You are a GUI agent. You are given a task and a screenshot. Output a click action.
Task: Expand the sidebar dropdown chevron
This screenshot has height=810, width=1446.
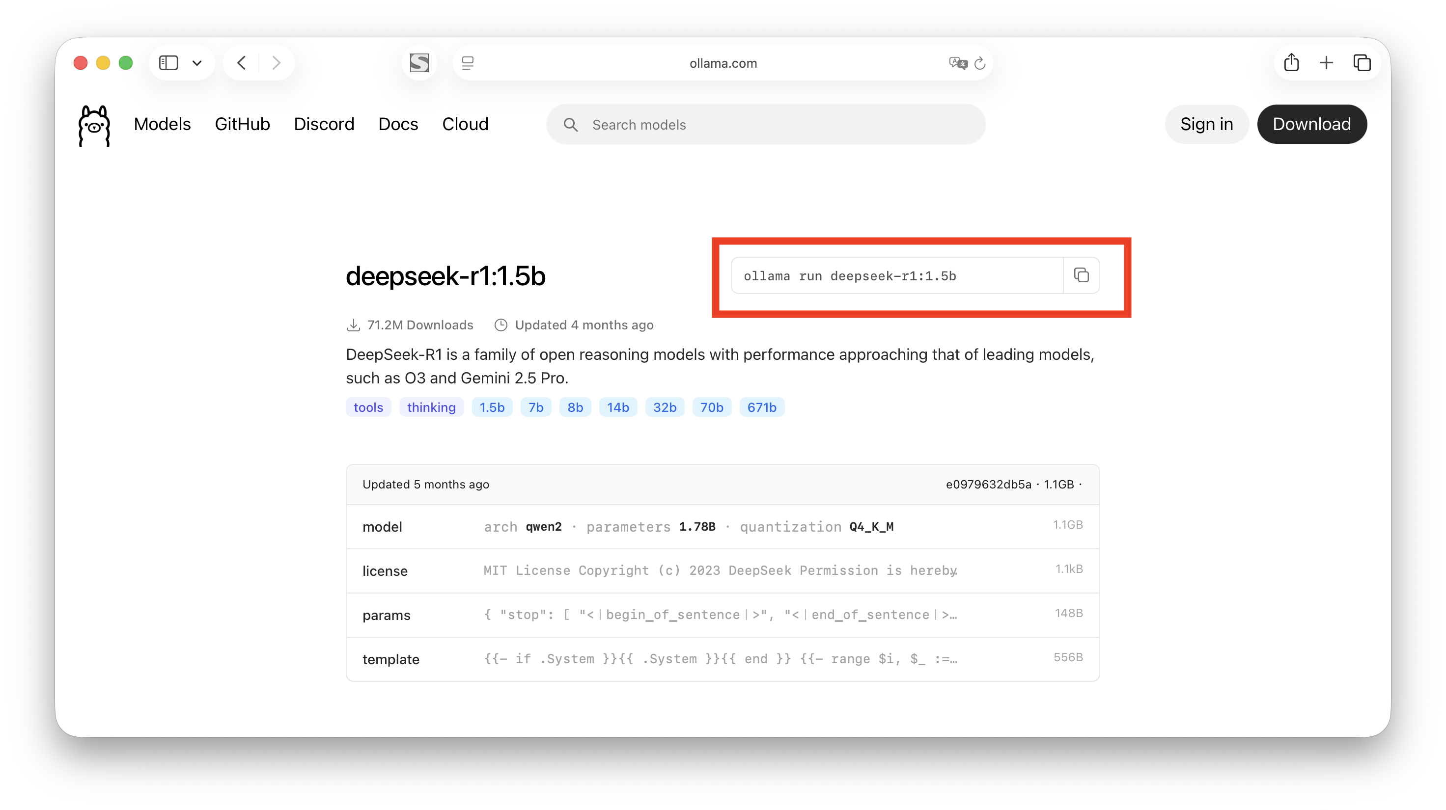(x=197, y=63)
